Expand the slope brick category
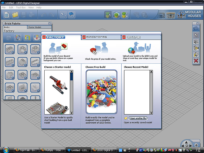This screenshot has width=204, height=153. click(22, 62)
